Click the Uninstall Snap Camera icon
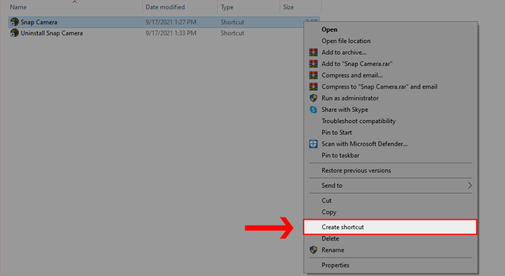Image resolution: width=505 pixels, height=276 pixels. (14, 33)
